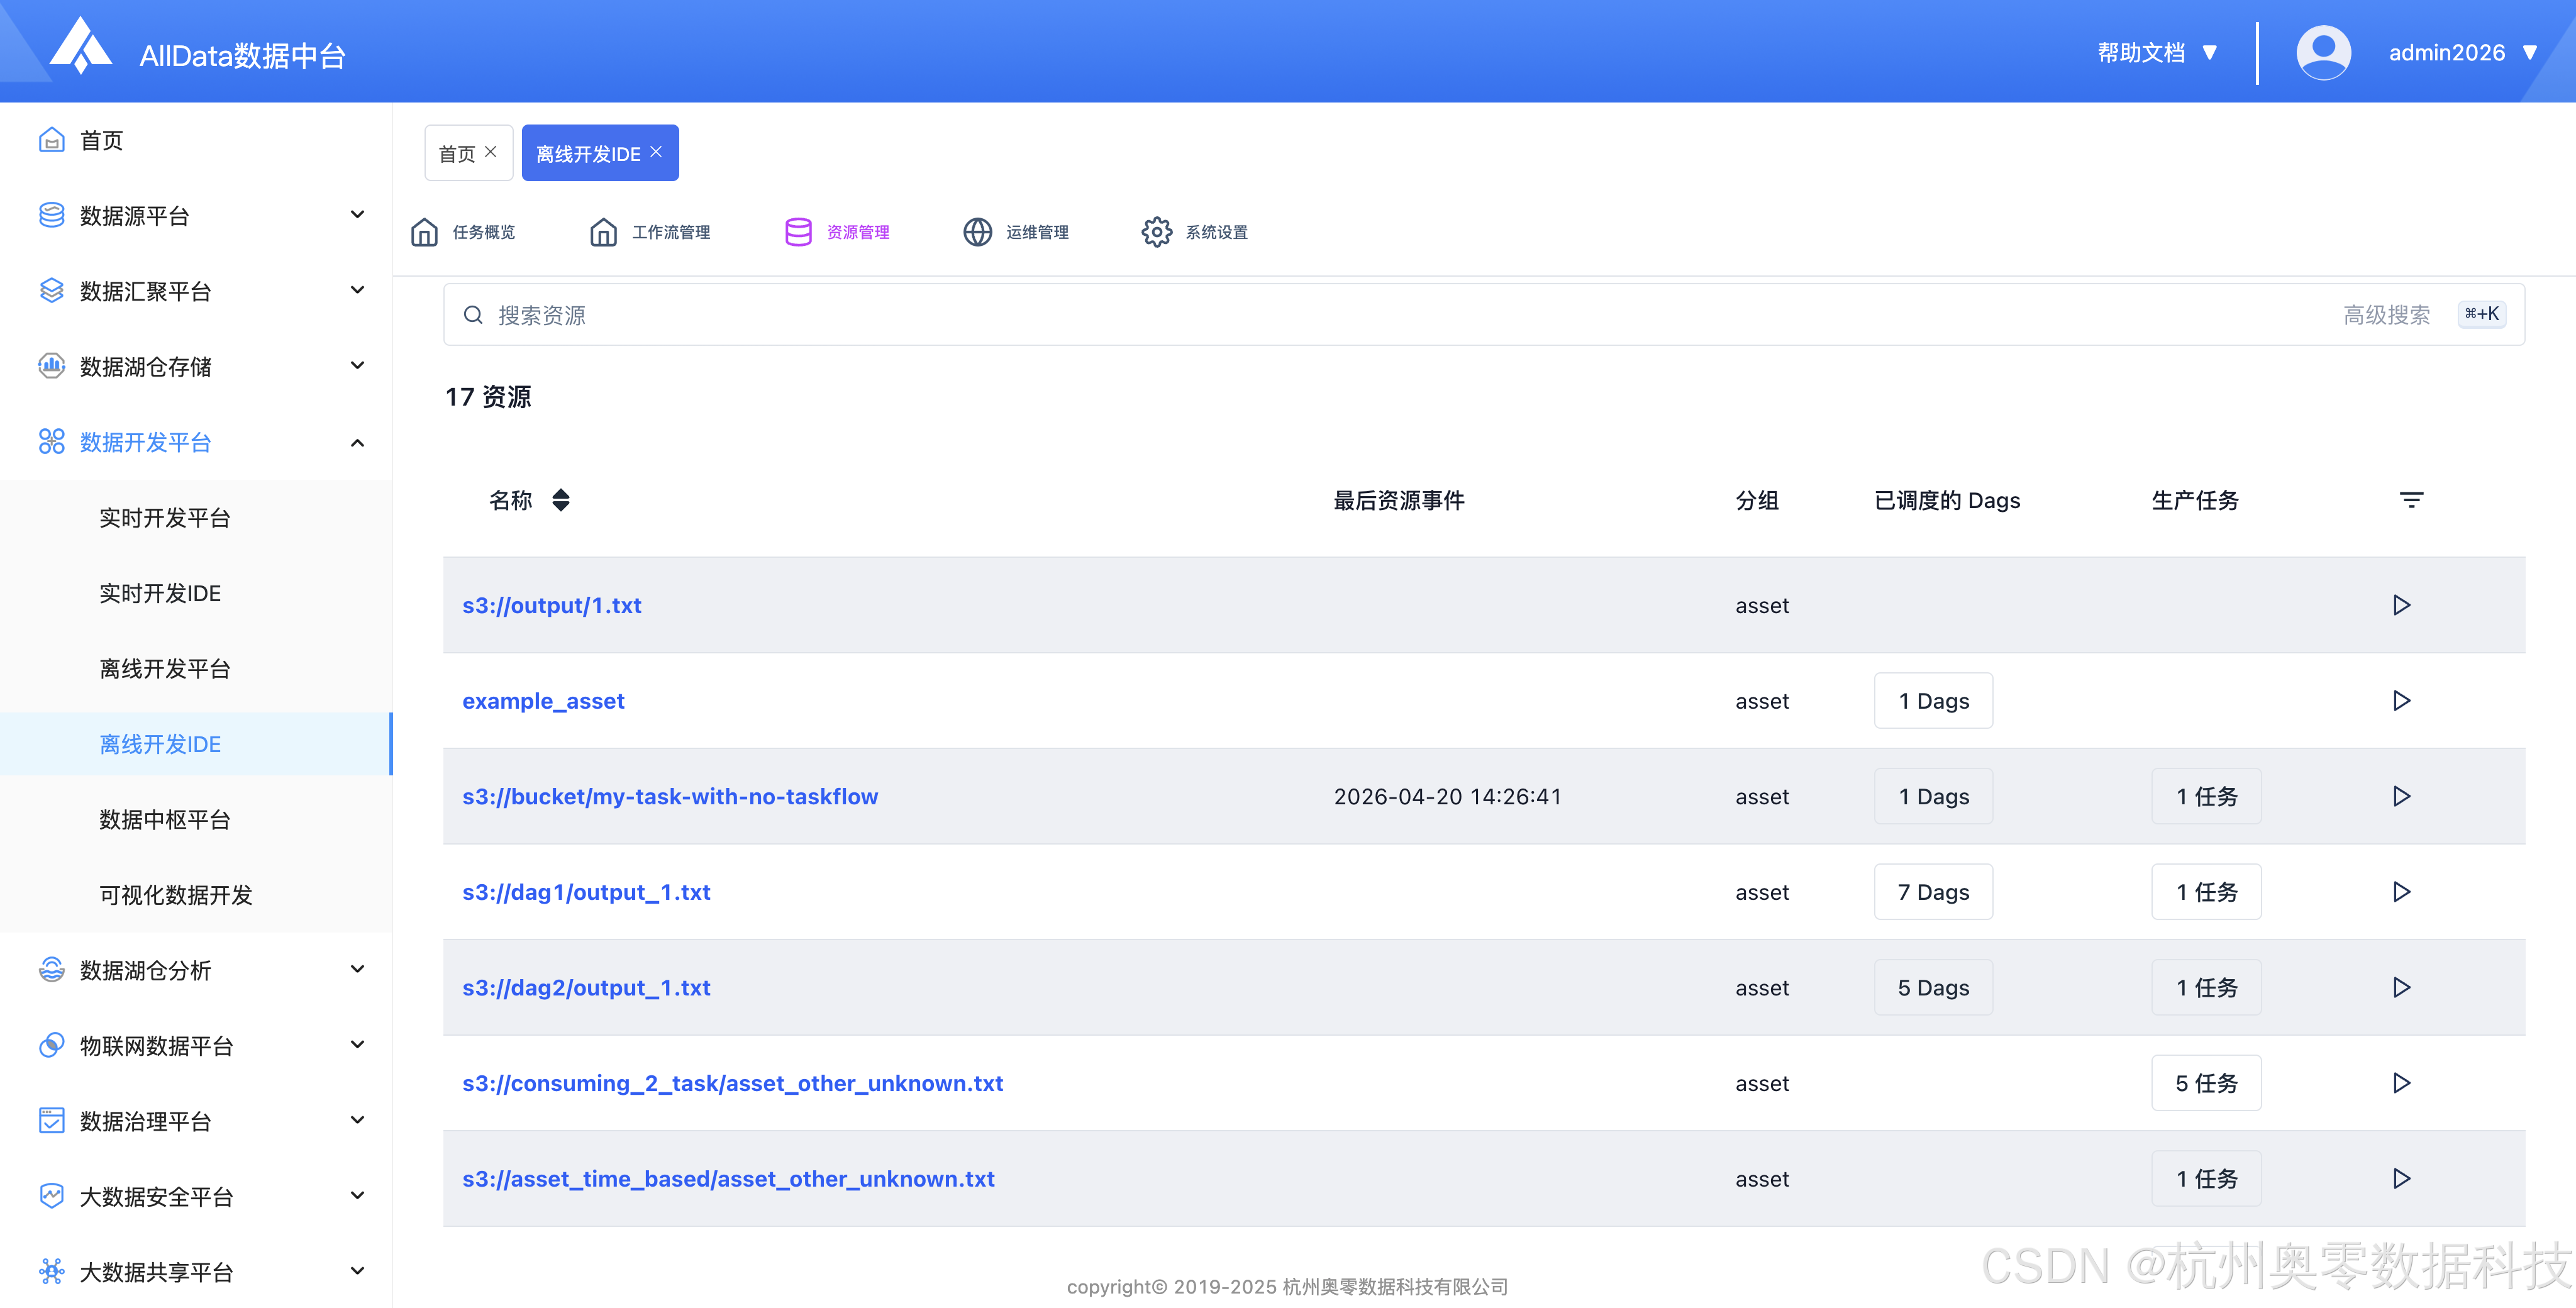Open the 帮助文档 dropdown
This screenshot has width=2576, height=1308.
pyautogui.click(x=2157, y=52)
